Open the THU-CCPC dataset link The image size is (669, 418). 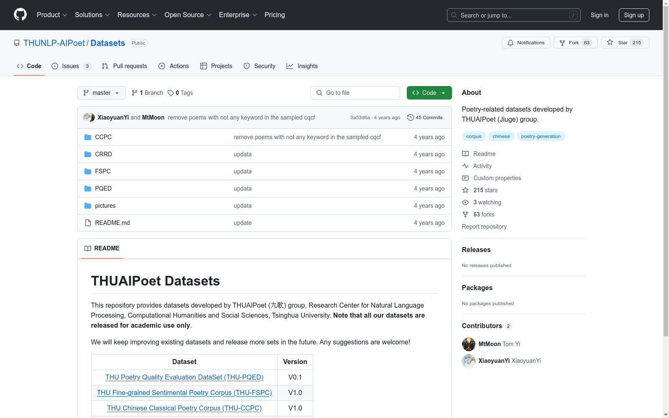point(184,408)
